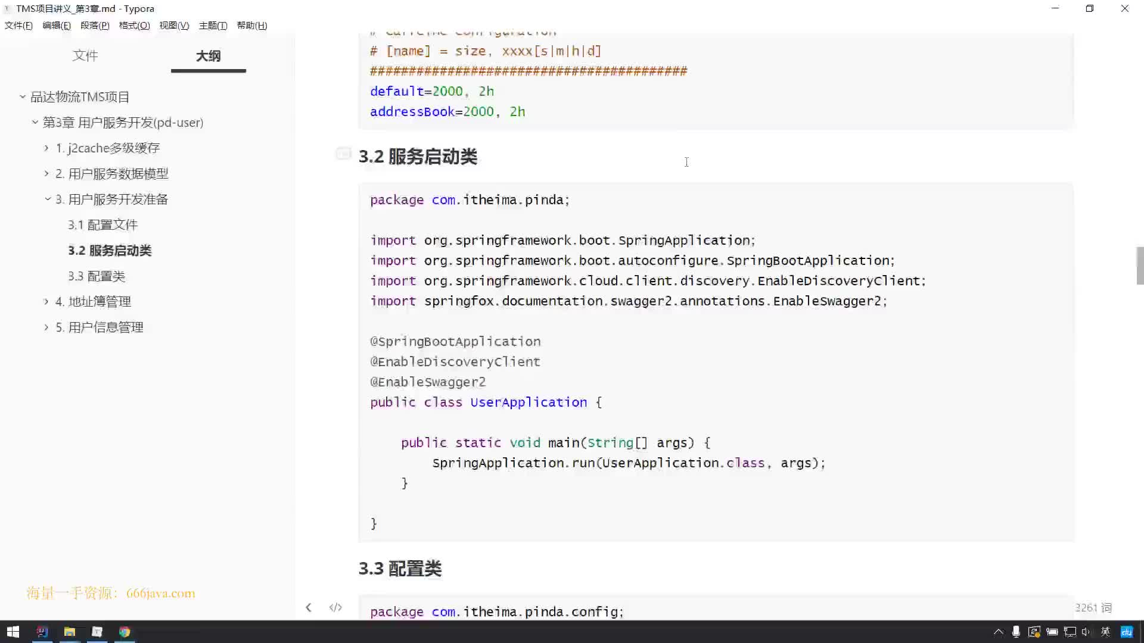Click the 3.3 配置类 heading

(400, 568)
